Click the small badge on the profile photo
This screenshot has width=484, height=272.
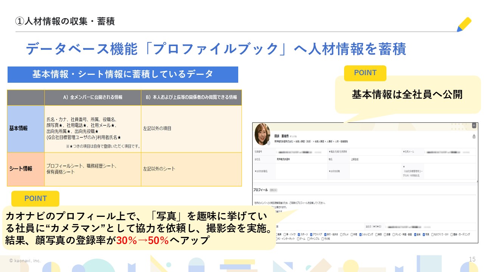(x=269, y=144)
